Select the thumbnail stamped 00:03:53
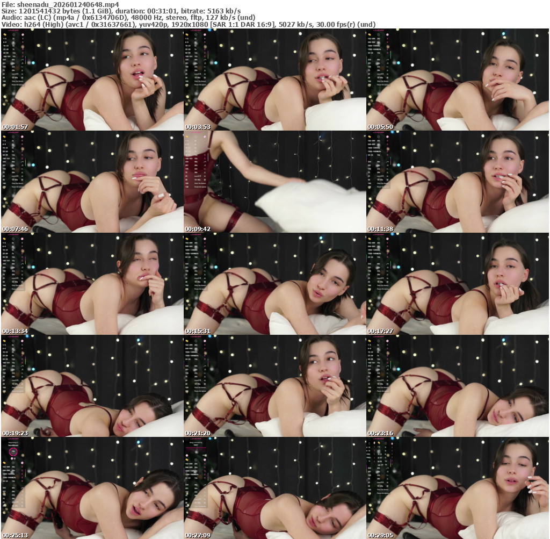 click(274, 80)
